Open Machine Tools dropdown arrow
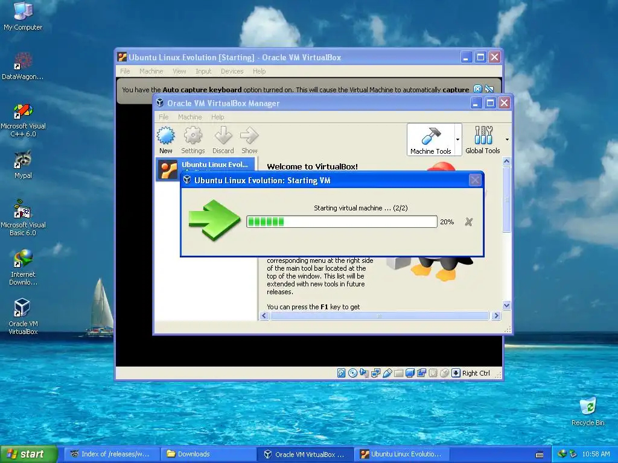The height and width of the screenshot is (463, 618). [x=457, y=139]
